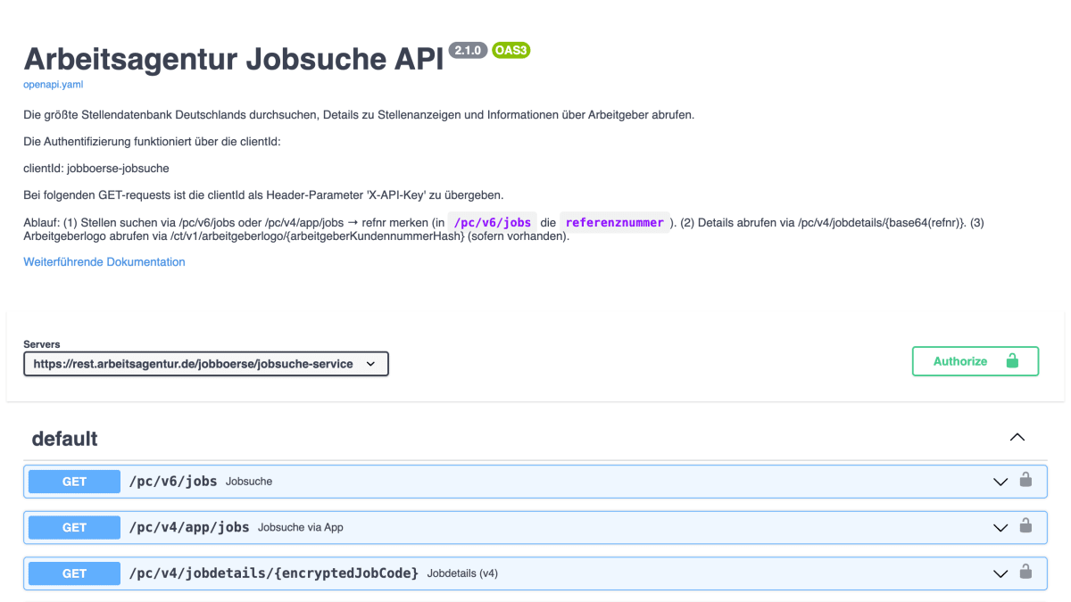Click the purple 'referenznummer' code text

615,223
